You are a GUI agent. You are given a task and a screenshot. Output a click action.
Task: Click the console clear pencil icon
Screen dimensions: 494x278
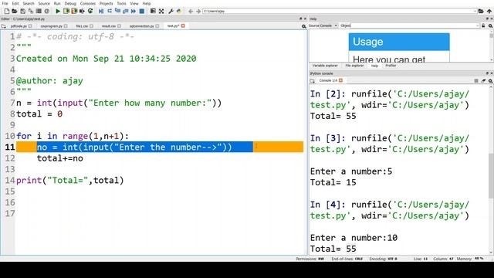tap(483, 81)
